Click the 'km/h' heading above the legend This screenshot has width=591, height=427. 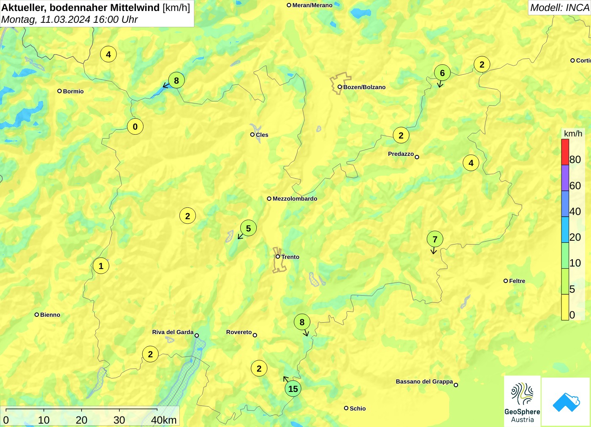coord(573,133)
